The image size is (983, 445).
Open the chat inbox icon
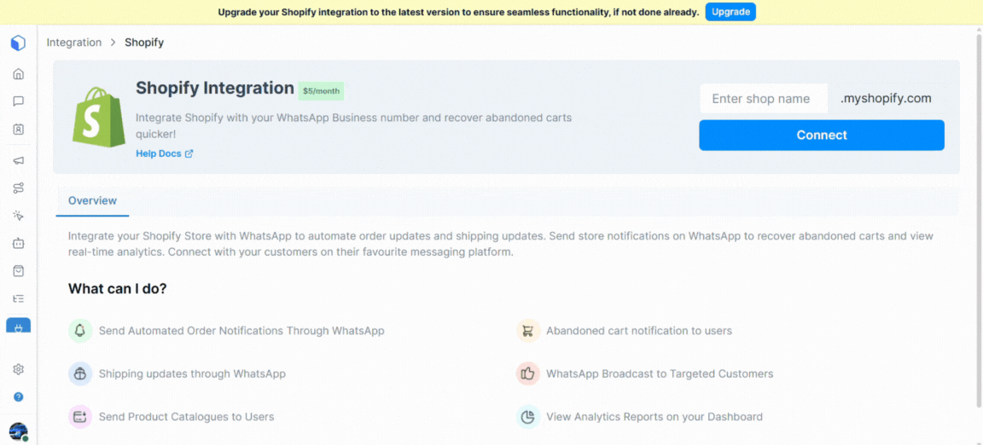click(x=18, y=101)
